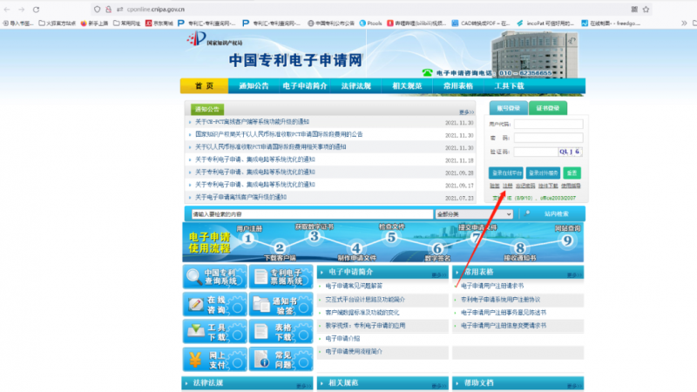The width and height of the screenshot is (697, 392).
Task: Click the 注册 link under the login buttons
Action: point(508,186)
